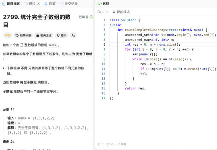Viewport: 217px width, 150px height.
Task: Click the 示例 1 heading
Action: [x=8, y=109]
